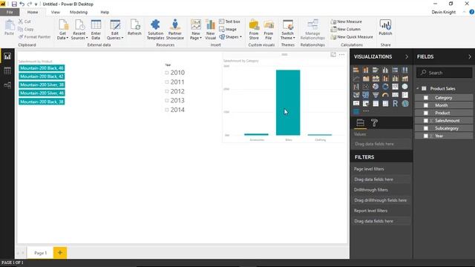Select the Pie chart visual
475x267 pixels.
click(x=376, y=87)
